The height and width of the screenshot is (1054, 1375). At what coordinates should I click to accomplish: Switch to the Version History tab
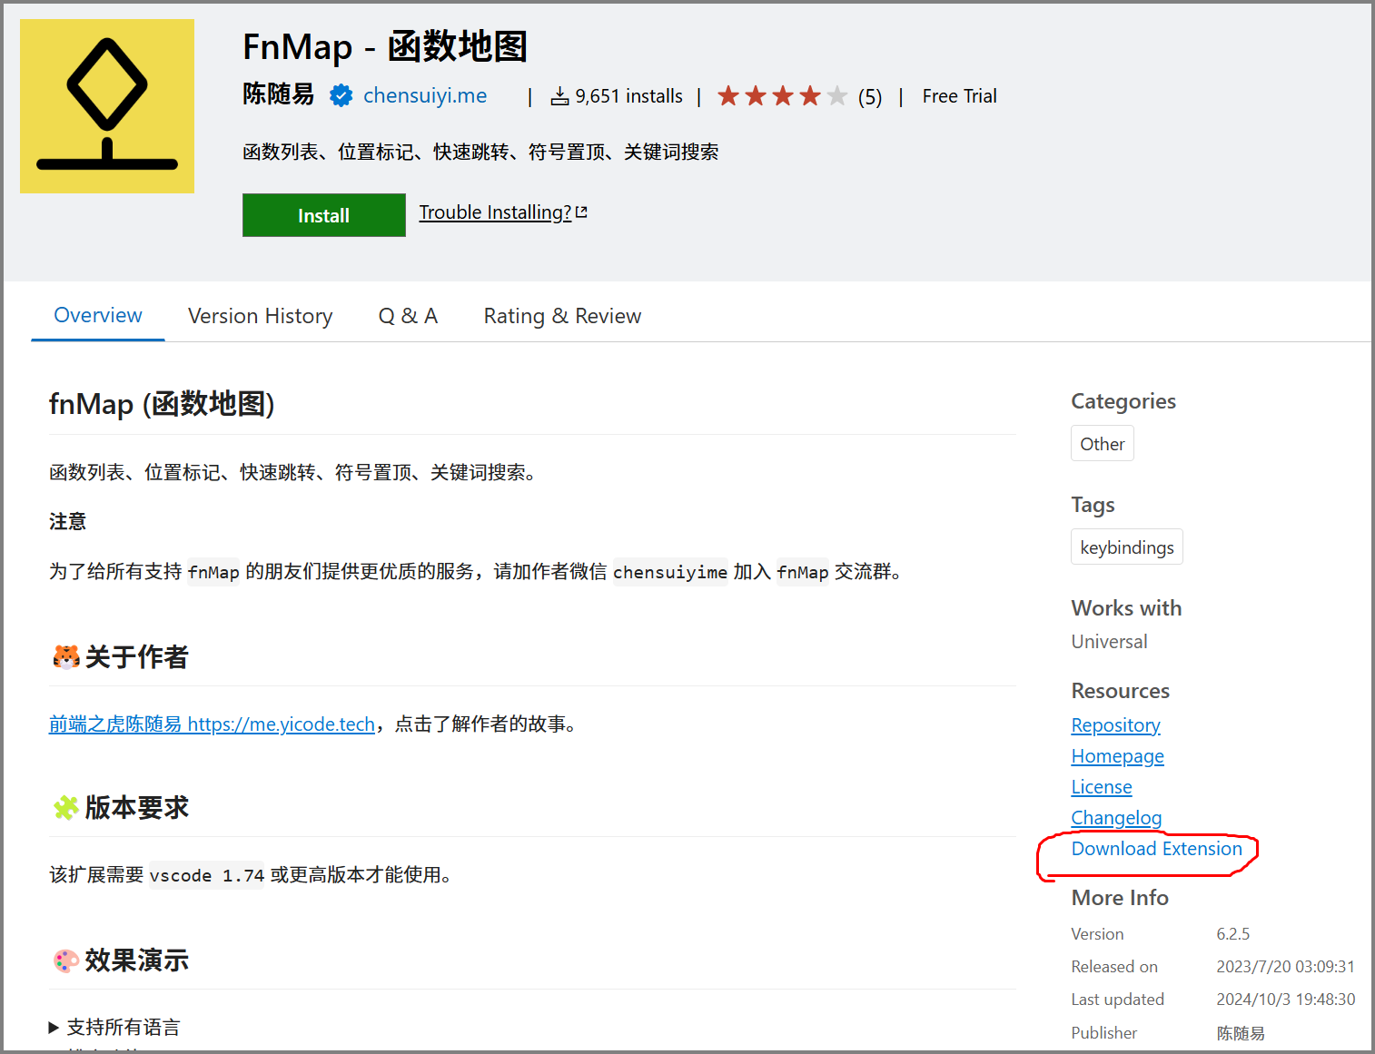(x=260, y=316)
